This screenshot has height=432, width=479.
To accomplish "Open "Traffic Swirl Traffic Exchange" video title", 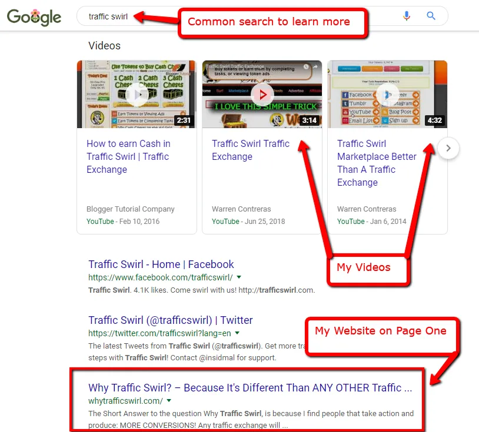I will click(x=251, y=150).
